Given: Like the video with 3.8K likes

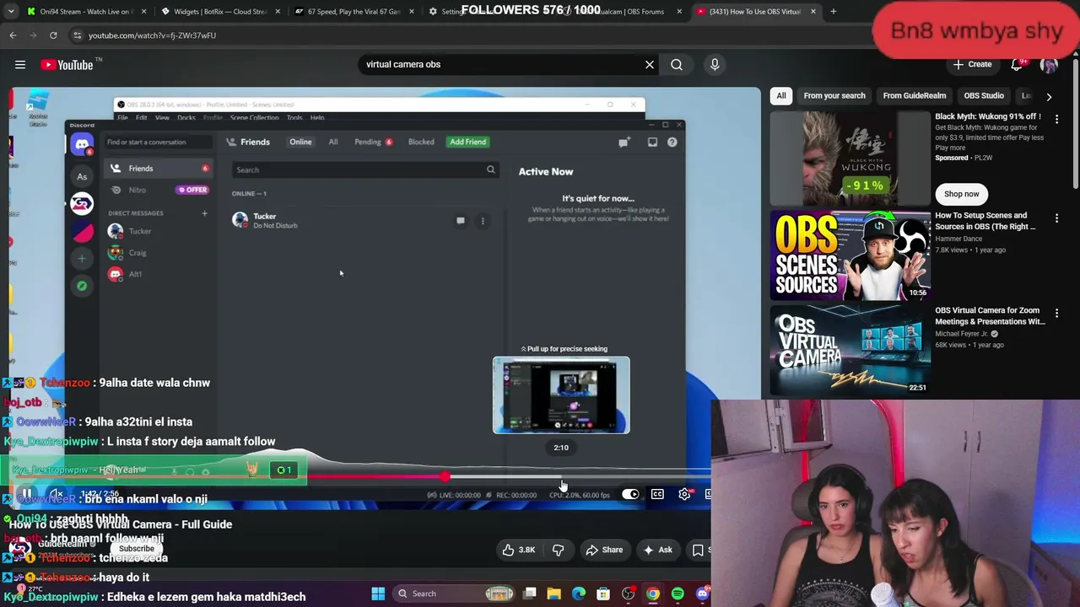Looking at the screenshot, I should coord(518,550).
